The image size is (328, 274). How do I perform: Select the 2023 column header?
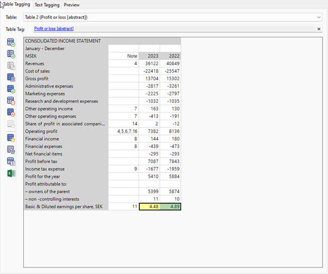[x=149, y=56]
